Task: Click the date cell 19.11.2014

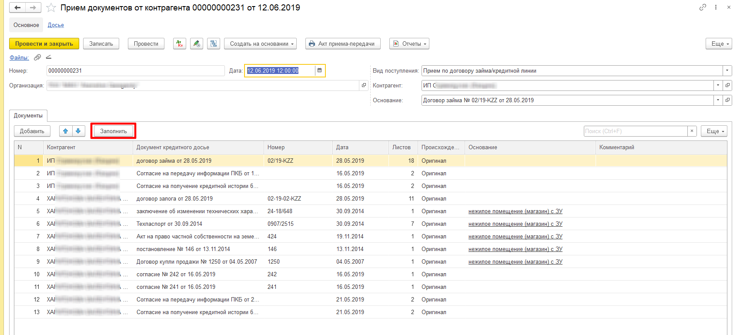Action: (360, 236)
